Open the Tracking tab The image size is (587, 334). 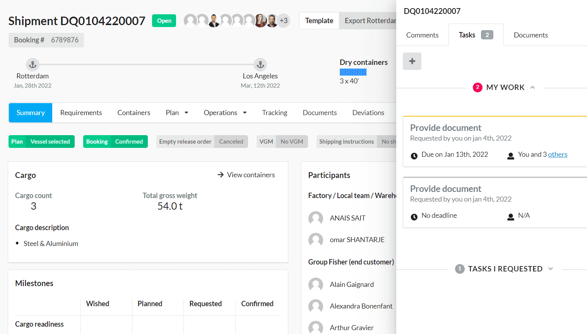coord(274,113)
